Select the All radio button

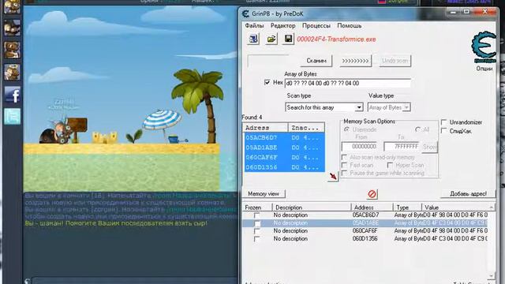click(x=418, y=129)
